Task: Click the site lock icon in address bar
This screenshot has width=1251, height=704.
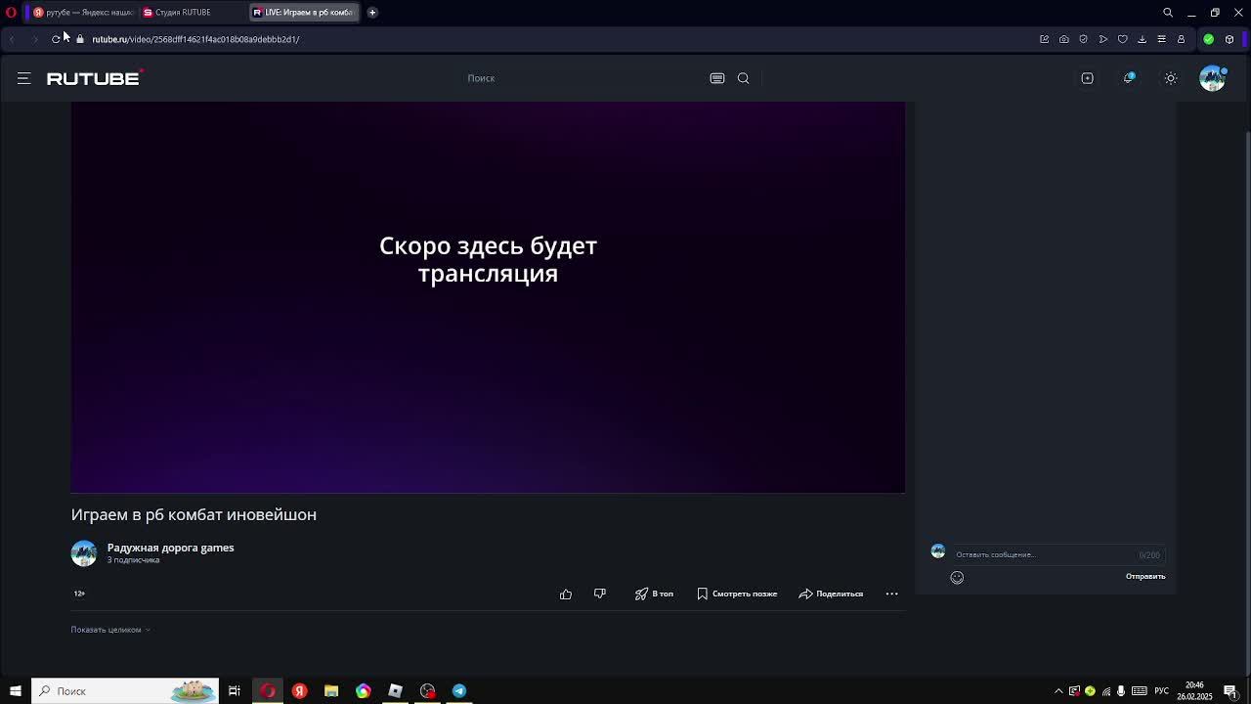Action: coord(80,39)
